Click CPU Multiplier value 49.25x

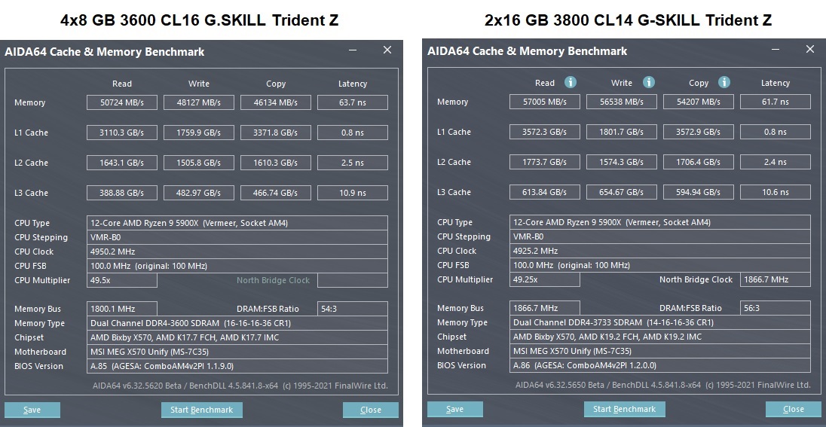tap(545, 279)
